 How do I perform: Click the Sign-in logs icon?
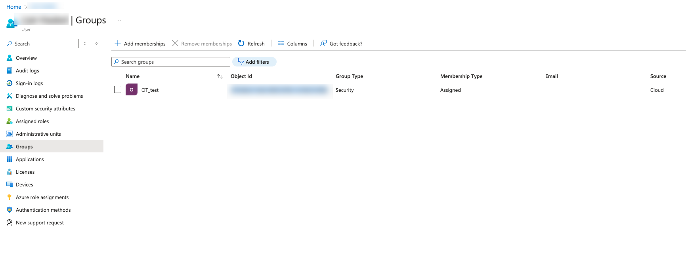pos(10,83)
